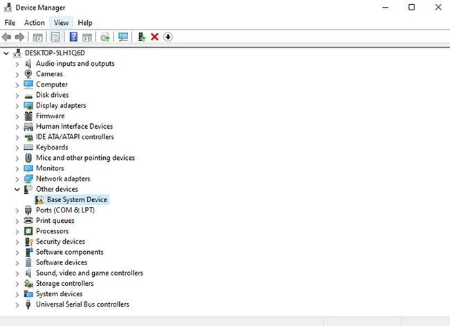Click the Update device driver icon
This screenshot has width=450, height=326.
click(105, 37)
